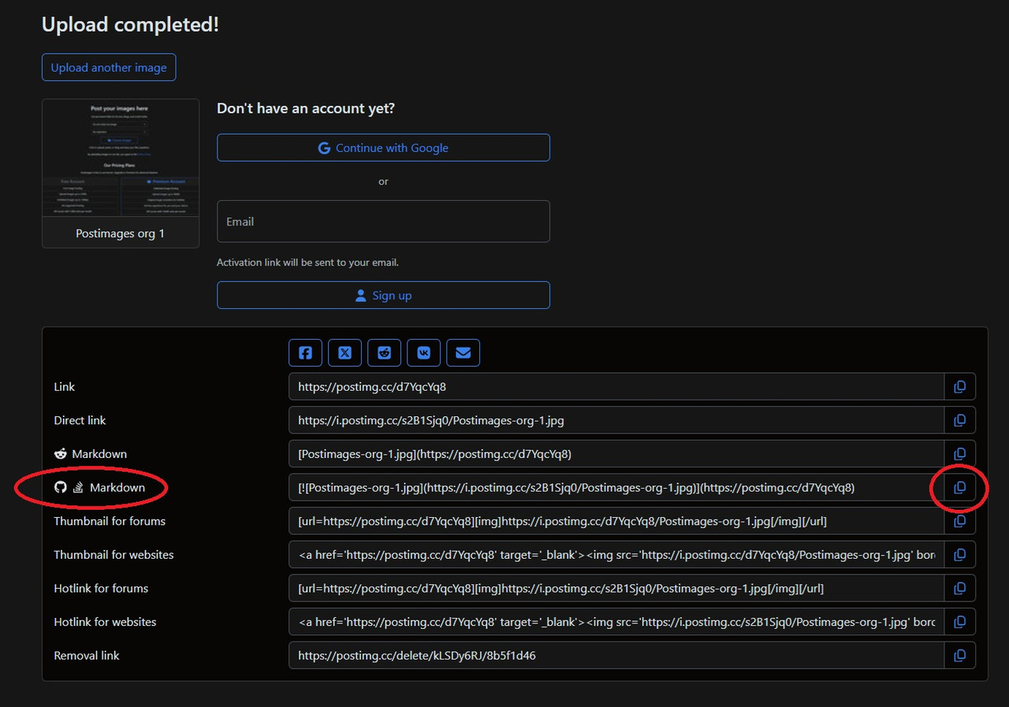Click Upload another image button
The height and width of the screenshot is (707, 1009).
[109, 68]
